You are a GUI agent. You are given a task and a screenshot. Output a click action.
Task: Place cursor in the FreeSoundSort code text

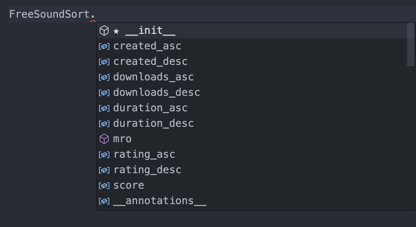tap(50, 14)
